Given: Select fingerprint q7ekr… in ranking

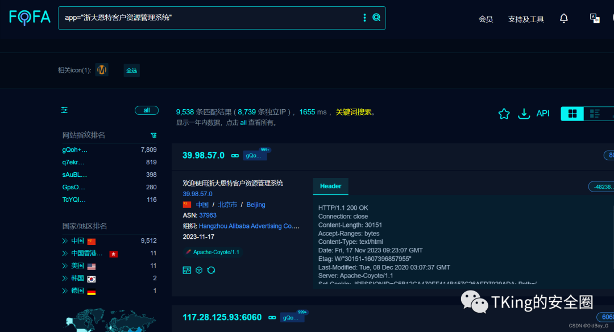Looking at the screenshot, I should click(73, 163).
